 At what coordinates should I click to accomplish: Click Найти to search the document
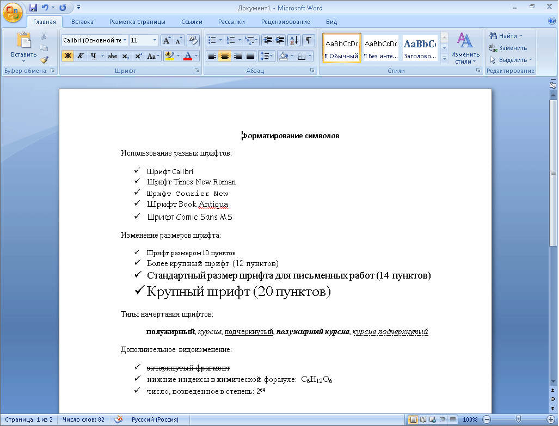coord(506,36)
